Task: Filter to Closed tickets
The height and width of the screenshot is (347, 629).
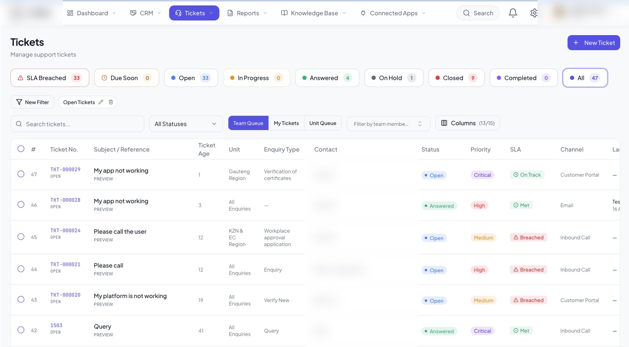Action: tap(457, 78)
